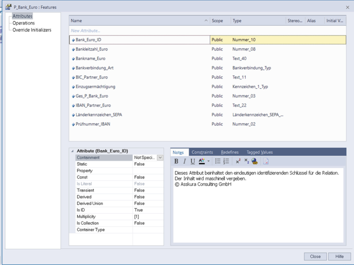Click the Nummer_10 type cell
Screen dimensions: 354x265
tap(244, 40)
